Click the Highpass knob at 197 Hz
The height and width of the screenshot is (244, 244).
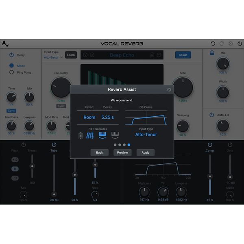click(144, 192)
